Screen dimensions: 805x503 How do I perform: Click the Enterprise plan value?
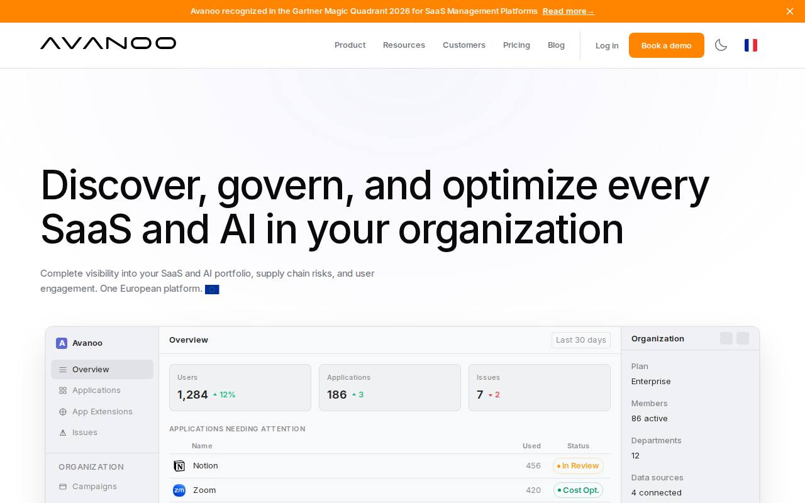coord(651,382)
